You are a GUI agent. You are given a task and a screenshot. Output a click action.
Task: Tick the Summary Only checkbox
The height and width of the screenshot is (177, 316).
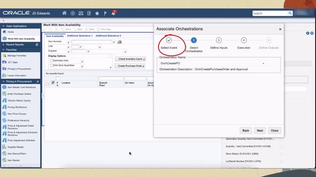point(51,60)
